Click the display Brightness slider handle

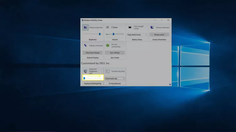[100, 34]
